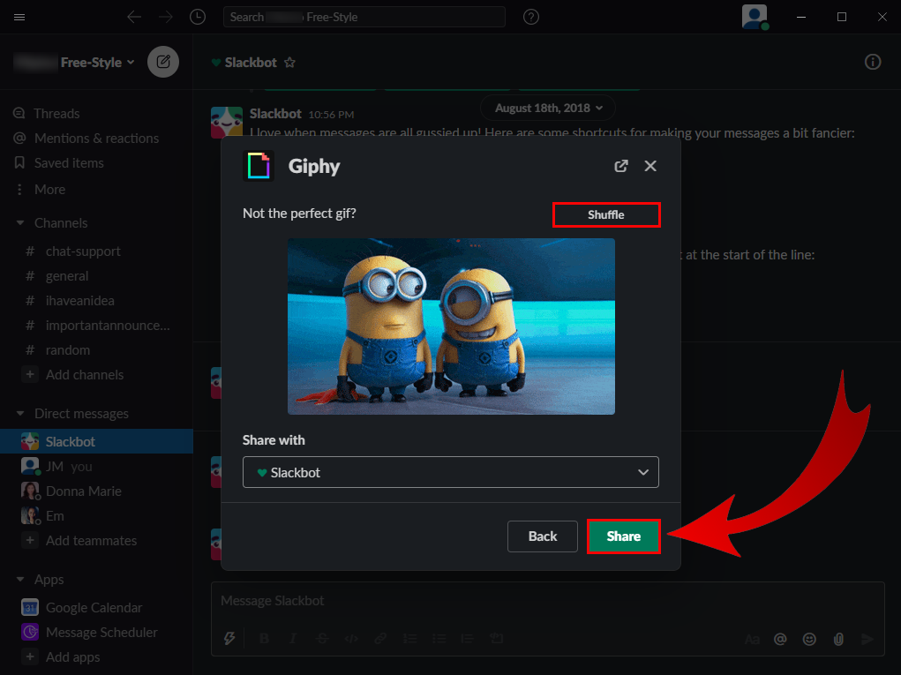901x675 pixels.
Task: Toggle ordered list formatting
Action: (x=409, y=639)
